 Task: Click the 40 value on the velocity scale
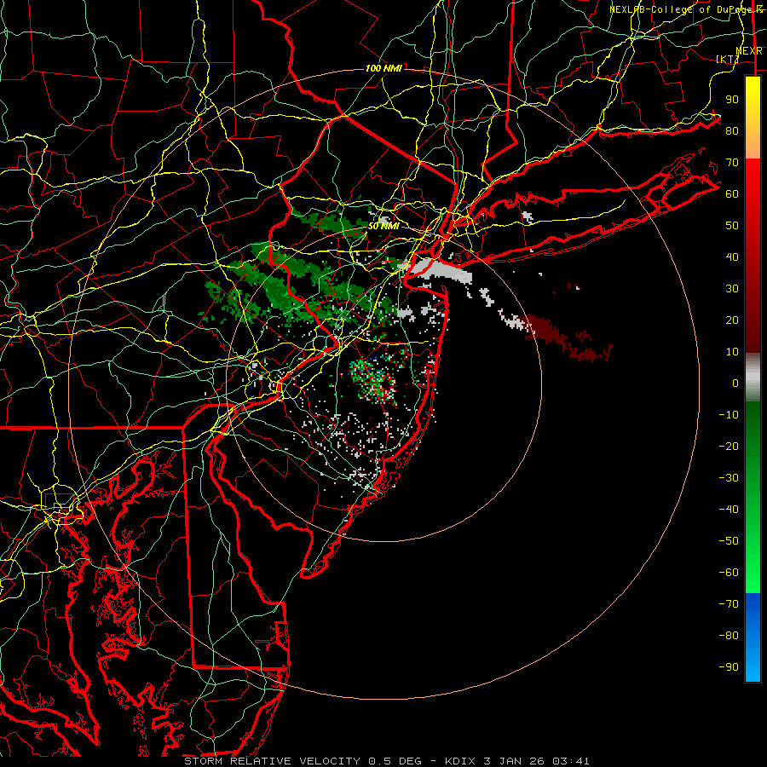tap(732, 257)
